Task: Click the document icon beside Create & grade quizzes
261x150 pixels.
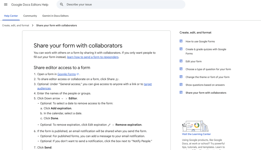Action: pyautogui.click(x=181, y=49)
